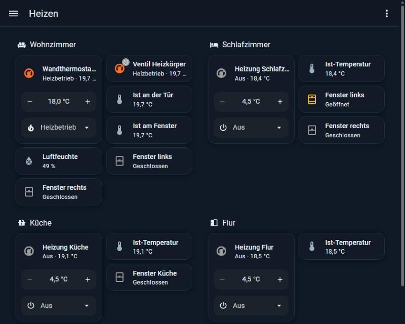Open the hamburger sidebar menu
The width and height of the screenshot is (405, 324).
click(x=14, y=14)
